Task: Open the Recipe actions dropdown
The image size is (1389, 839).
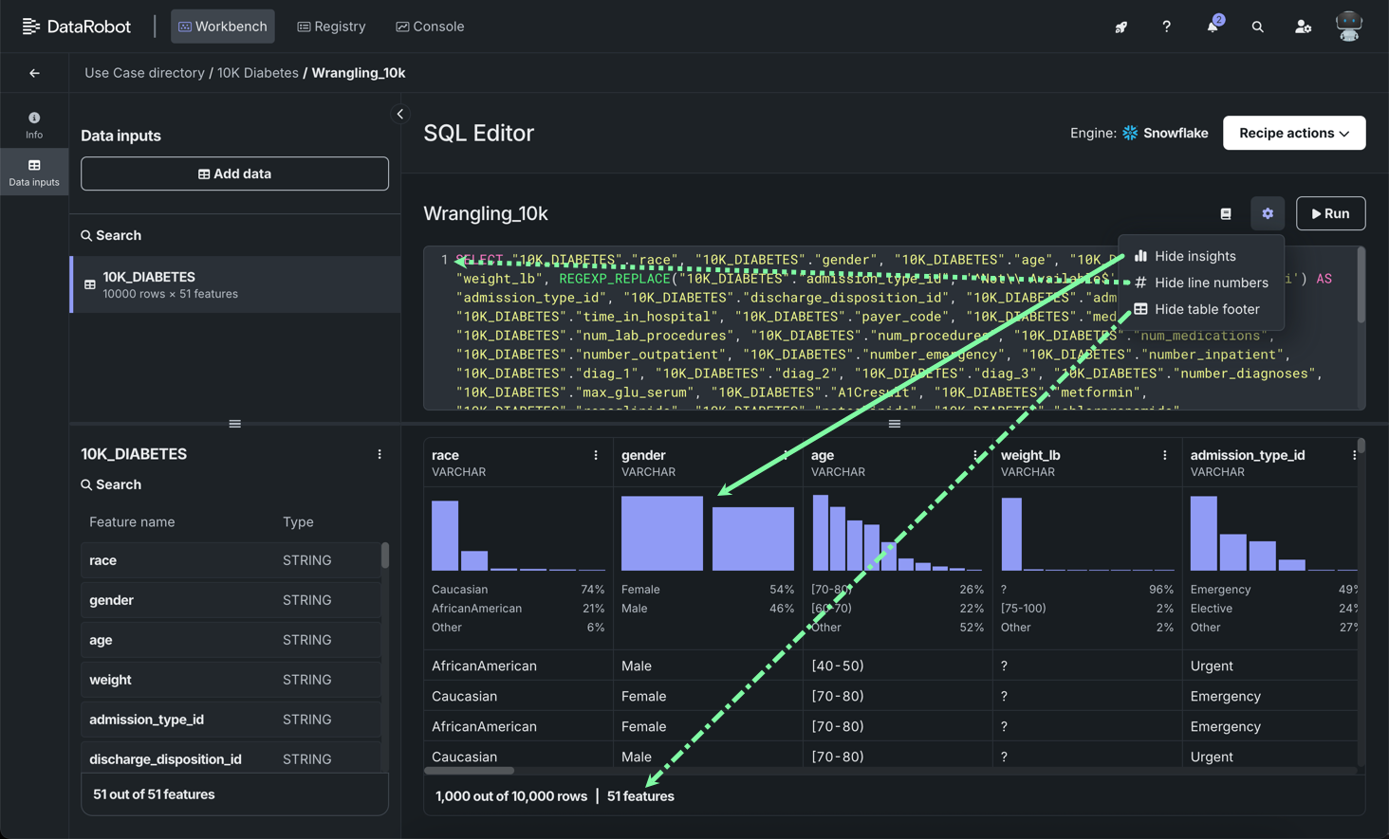Action: pyautogui.click(x=1293, y=133)
